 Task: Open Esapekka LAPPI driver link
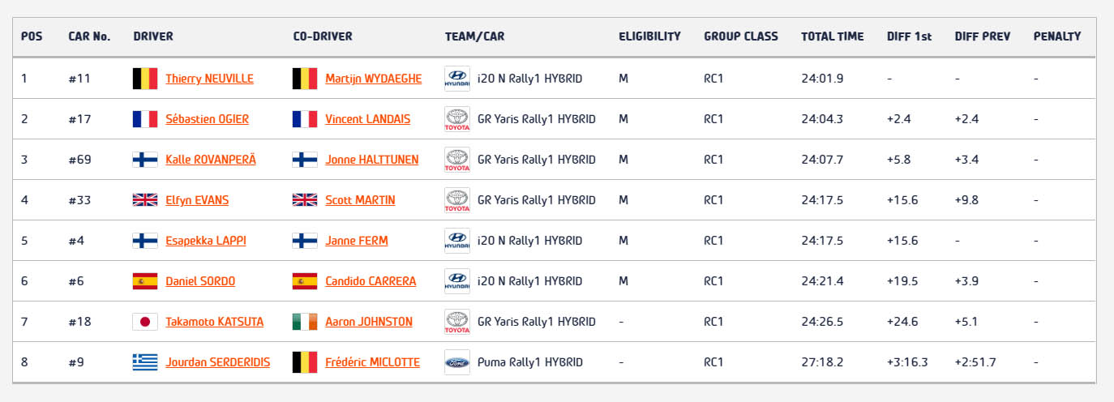click(x=206, y=241)
